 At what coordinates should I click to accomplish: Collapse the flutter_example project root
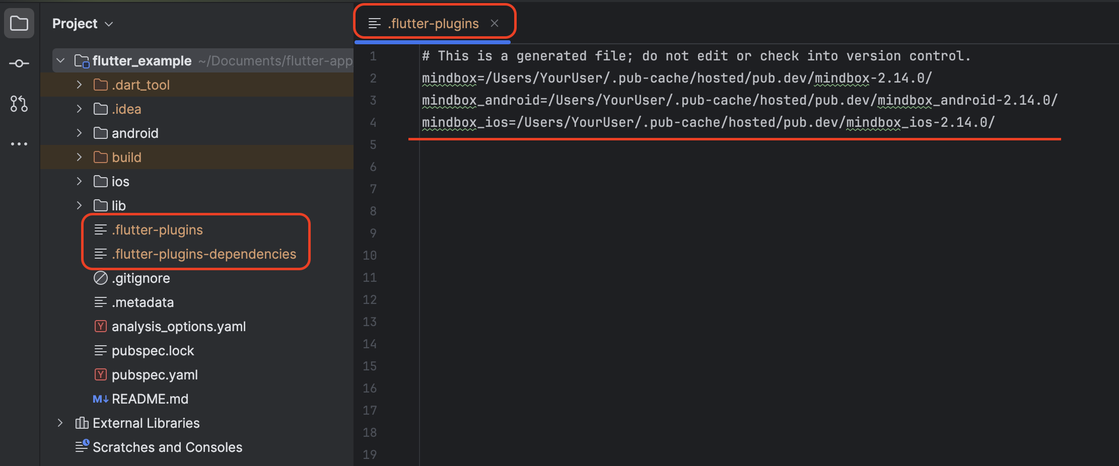(x=60, y=61)
